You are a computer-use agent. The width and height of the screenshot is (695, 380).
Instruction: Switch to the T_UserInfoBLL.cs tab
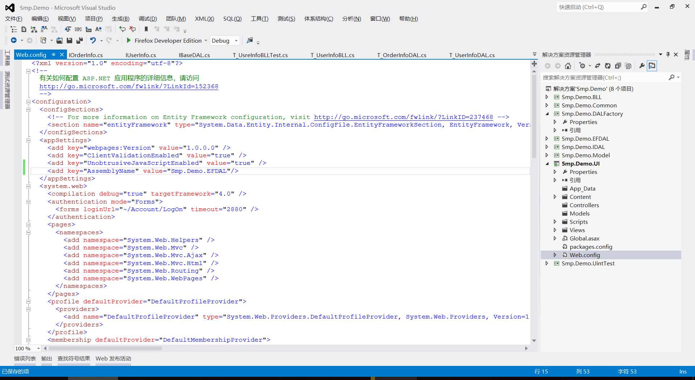[x=332, y=55]
